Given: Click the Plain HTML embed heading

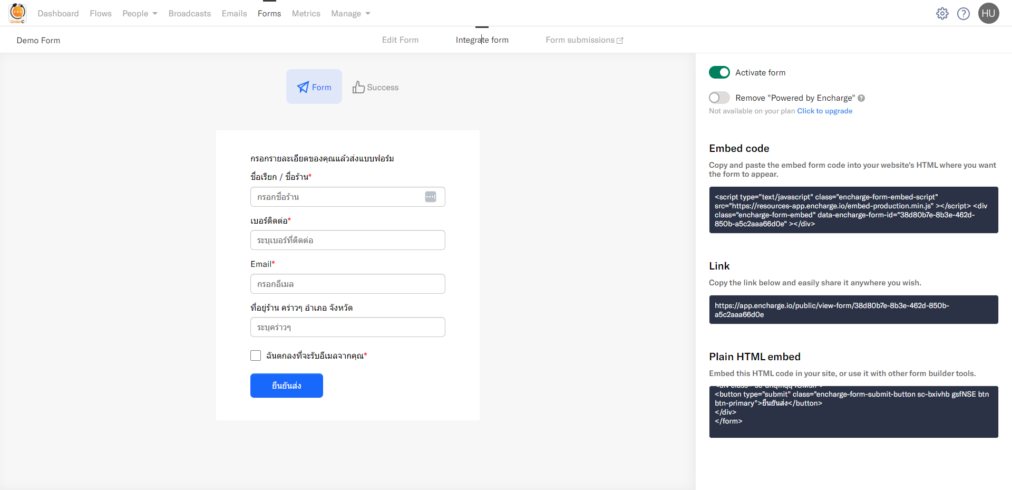Looking at the screenshot, I should pyautogui.click(x=755, y=357).
